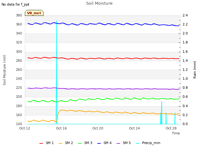199x149 pixels.
Task: Click the Oct 20 x-axis label
Action: 98,128
